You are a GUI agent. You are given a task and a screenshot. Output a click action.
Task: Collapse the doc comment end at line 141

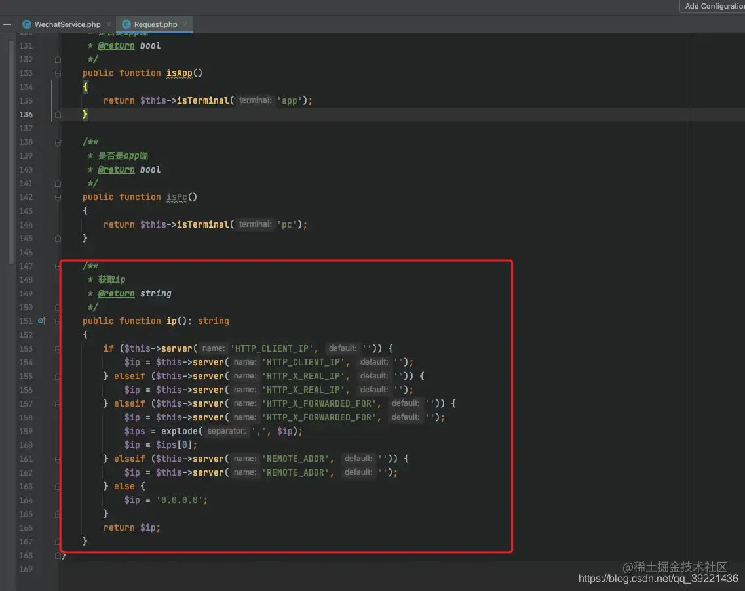click(58, 184)
